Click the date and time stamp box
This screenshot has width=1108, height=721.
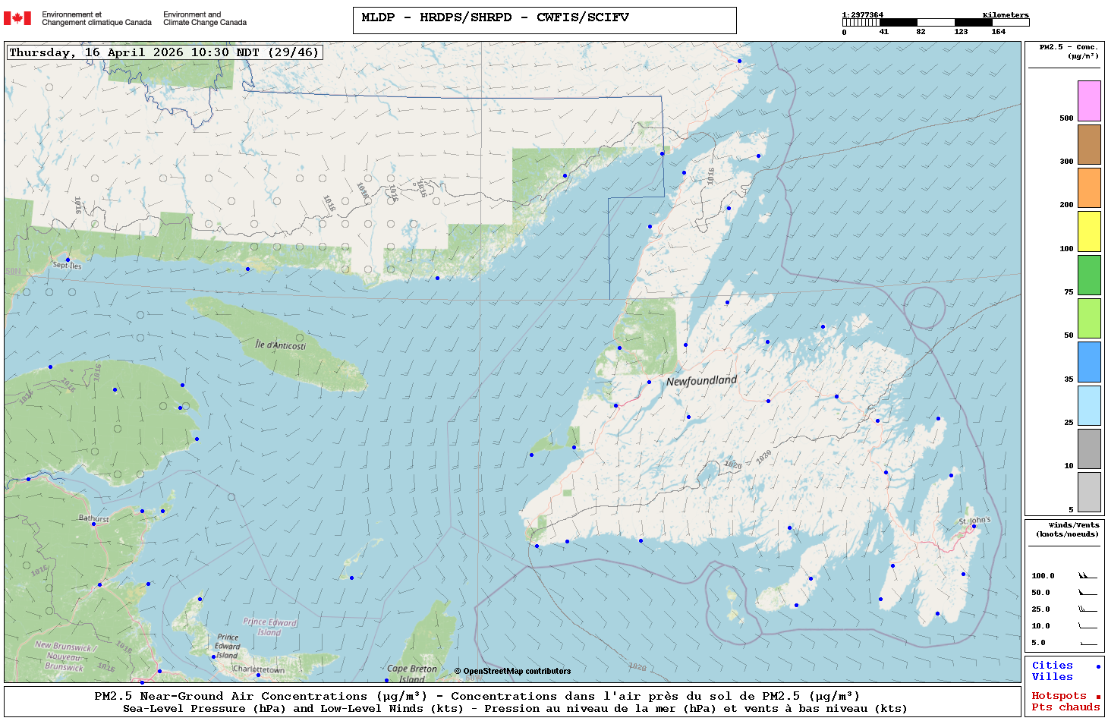click(x=164, y=52)
